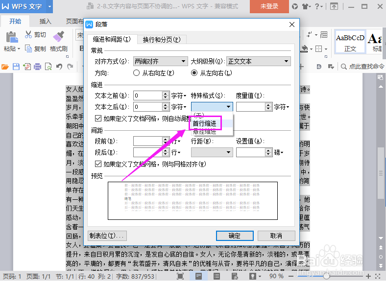Increase the 文本之前 value with stepper
The image size is (386, 286).
click(166, 94)
